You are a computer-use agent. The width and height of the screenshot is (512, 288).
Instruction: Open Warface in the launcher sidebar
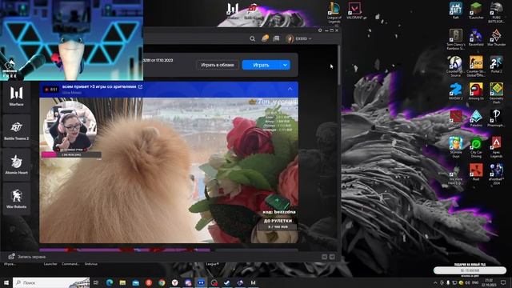tap(16, 96)
